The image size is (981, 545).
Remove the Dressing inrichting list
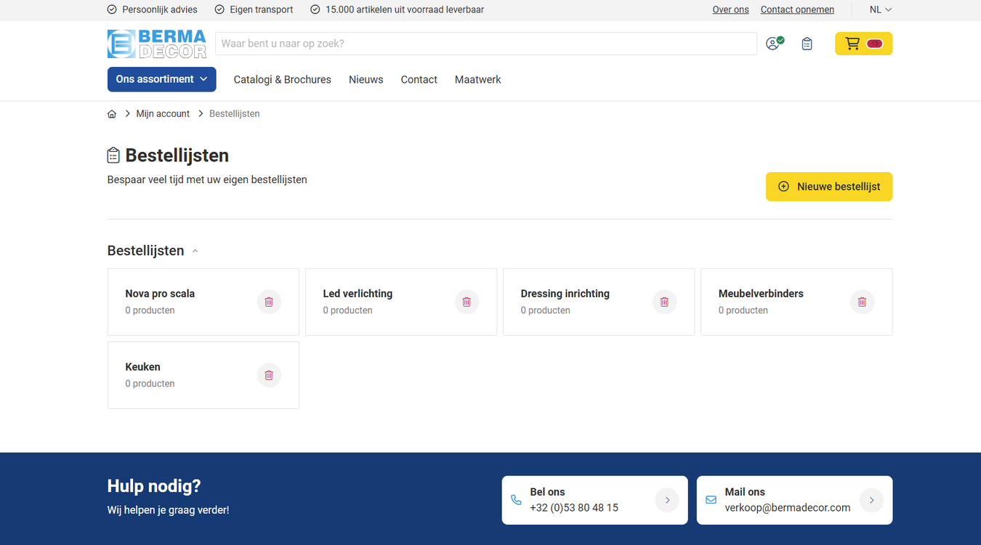(664, 302)
